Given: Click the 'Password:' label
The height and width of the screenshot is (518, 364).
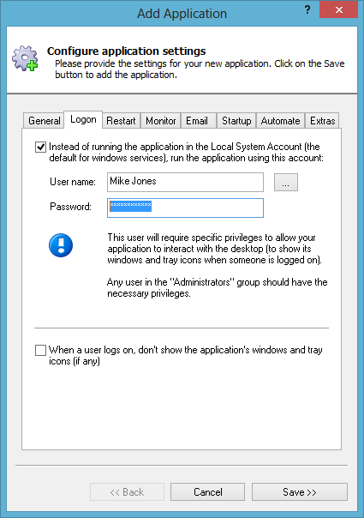Looking at the screenshot, I should click(x=70, y=207).
